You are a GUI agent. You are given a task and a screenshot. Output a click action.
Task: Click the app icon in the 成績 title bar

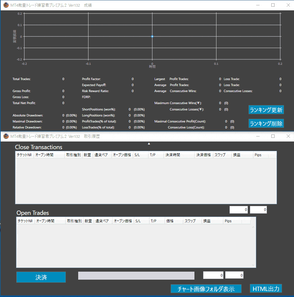coord(6,5)
